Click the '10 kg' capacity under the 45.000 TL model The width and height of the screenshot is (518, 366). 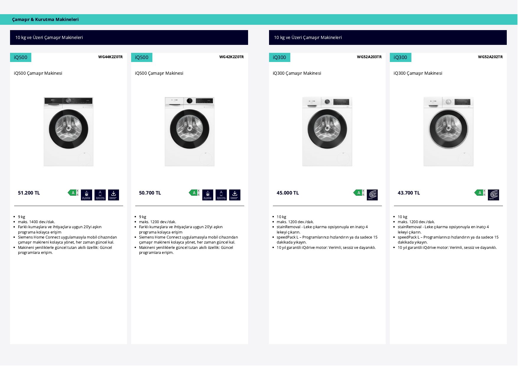pos(281,217)
